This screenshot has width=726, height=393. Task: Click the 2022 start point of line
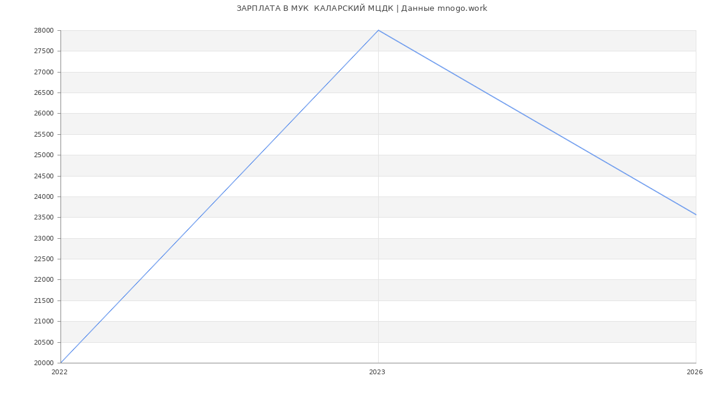[x=60, y=363]
